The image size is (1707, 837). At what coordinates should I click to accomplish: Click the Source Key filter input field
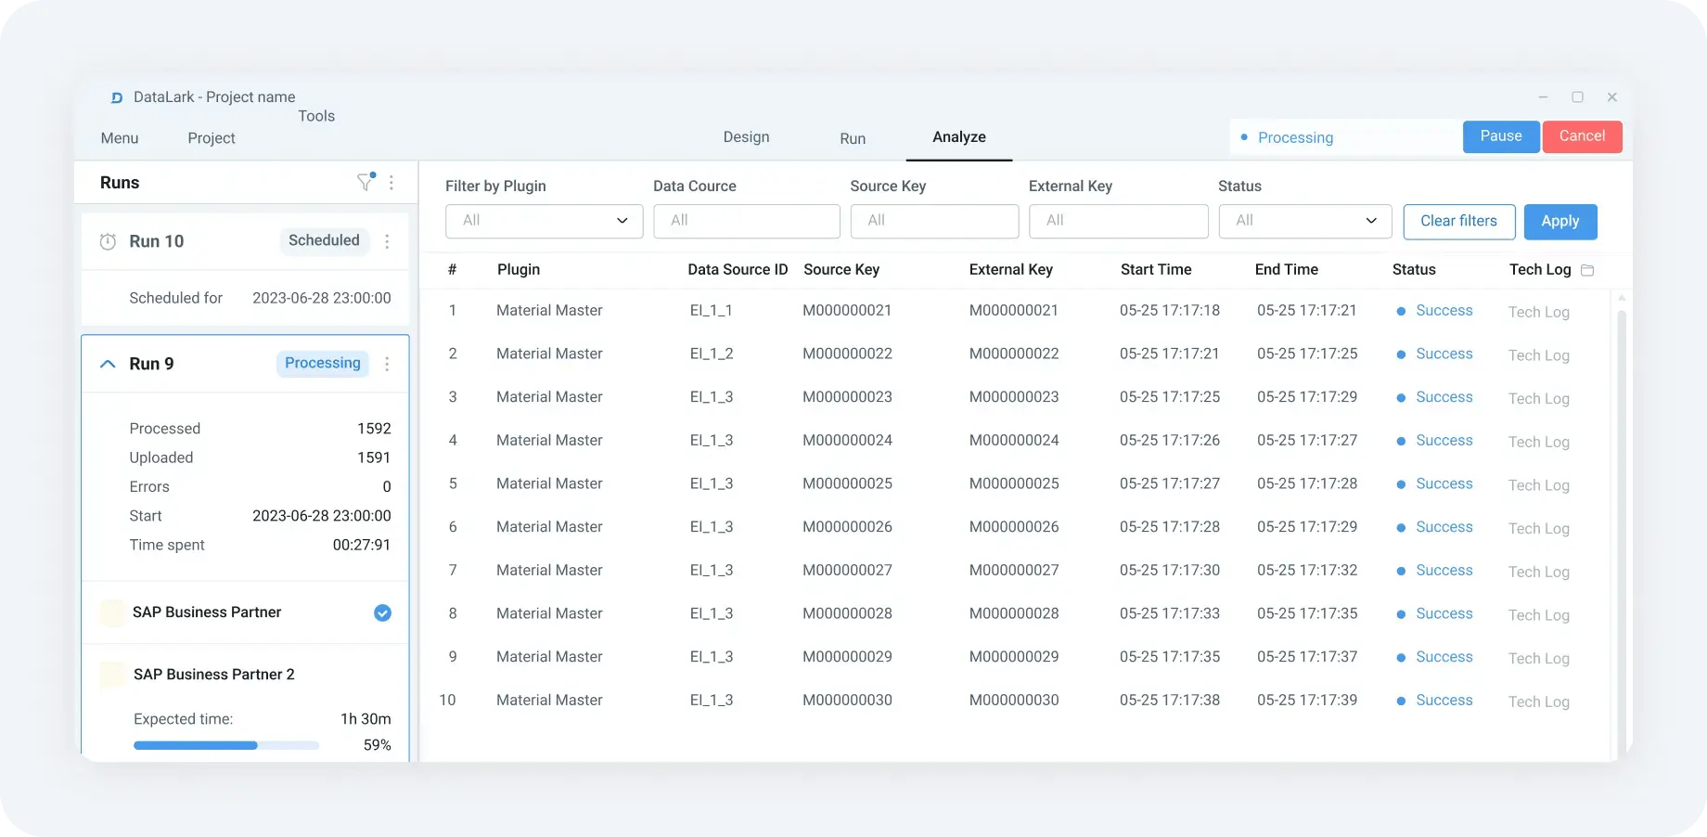[x=934, y=221]
